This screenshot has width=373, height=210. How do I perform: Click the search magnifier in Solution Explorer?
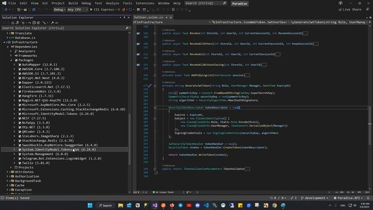127,28
